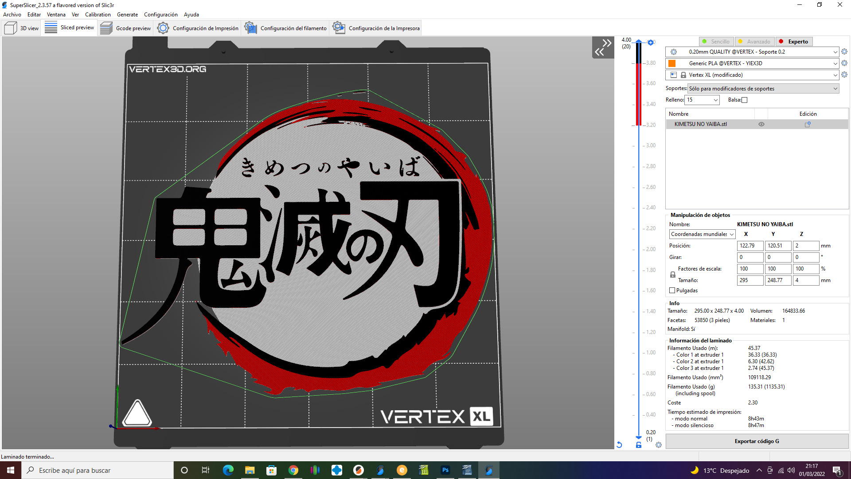Open Configuración de Impresión settings
Viewport: 851px width, 479px height.
tap(198, 27)
